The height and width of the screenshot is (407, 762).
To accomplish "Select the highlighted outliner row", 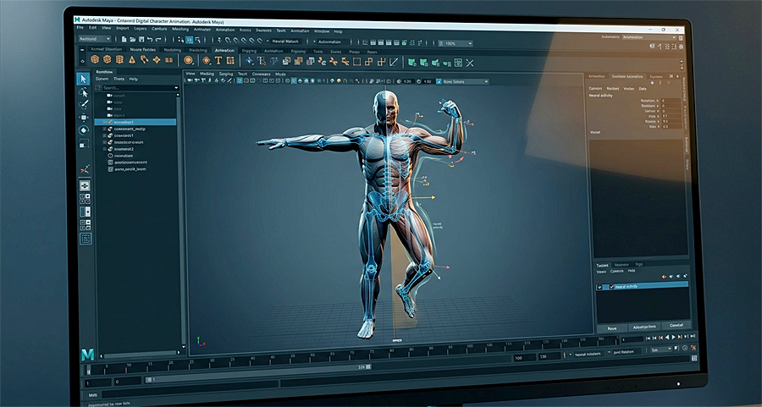I will (135, 122).
